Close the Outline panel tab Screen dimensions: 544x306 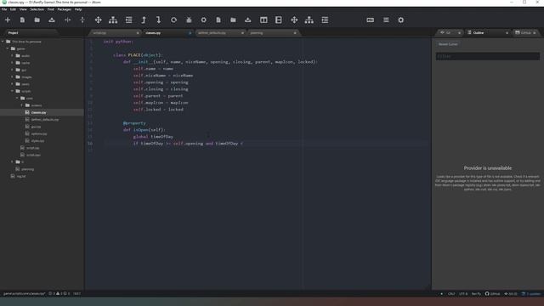click(507, 33)
